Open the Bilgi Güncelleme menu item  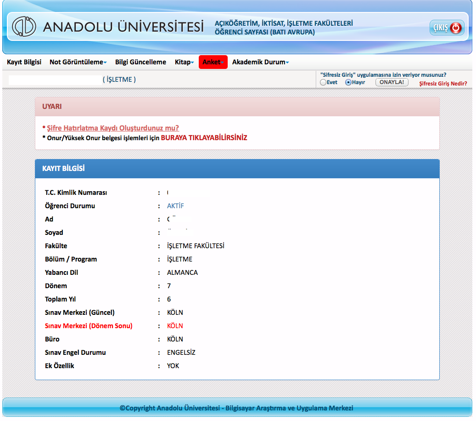click(140, 62)
